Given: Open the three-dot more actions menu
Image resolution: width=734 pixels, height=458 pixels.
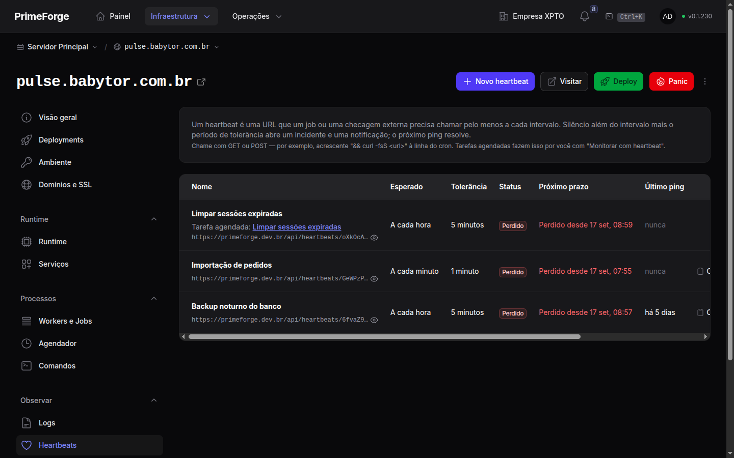Looking at the screenshot, I should [705, 81].
